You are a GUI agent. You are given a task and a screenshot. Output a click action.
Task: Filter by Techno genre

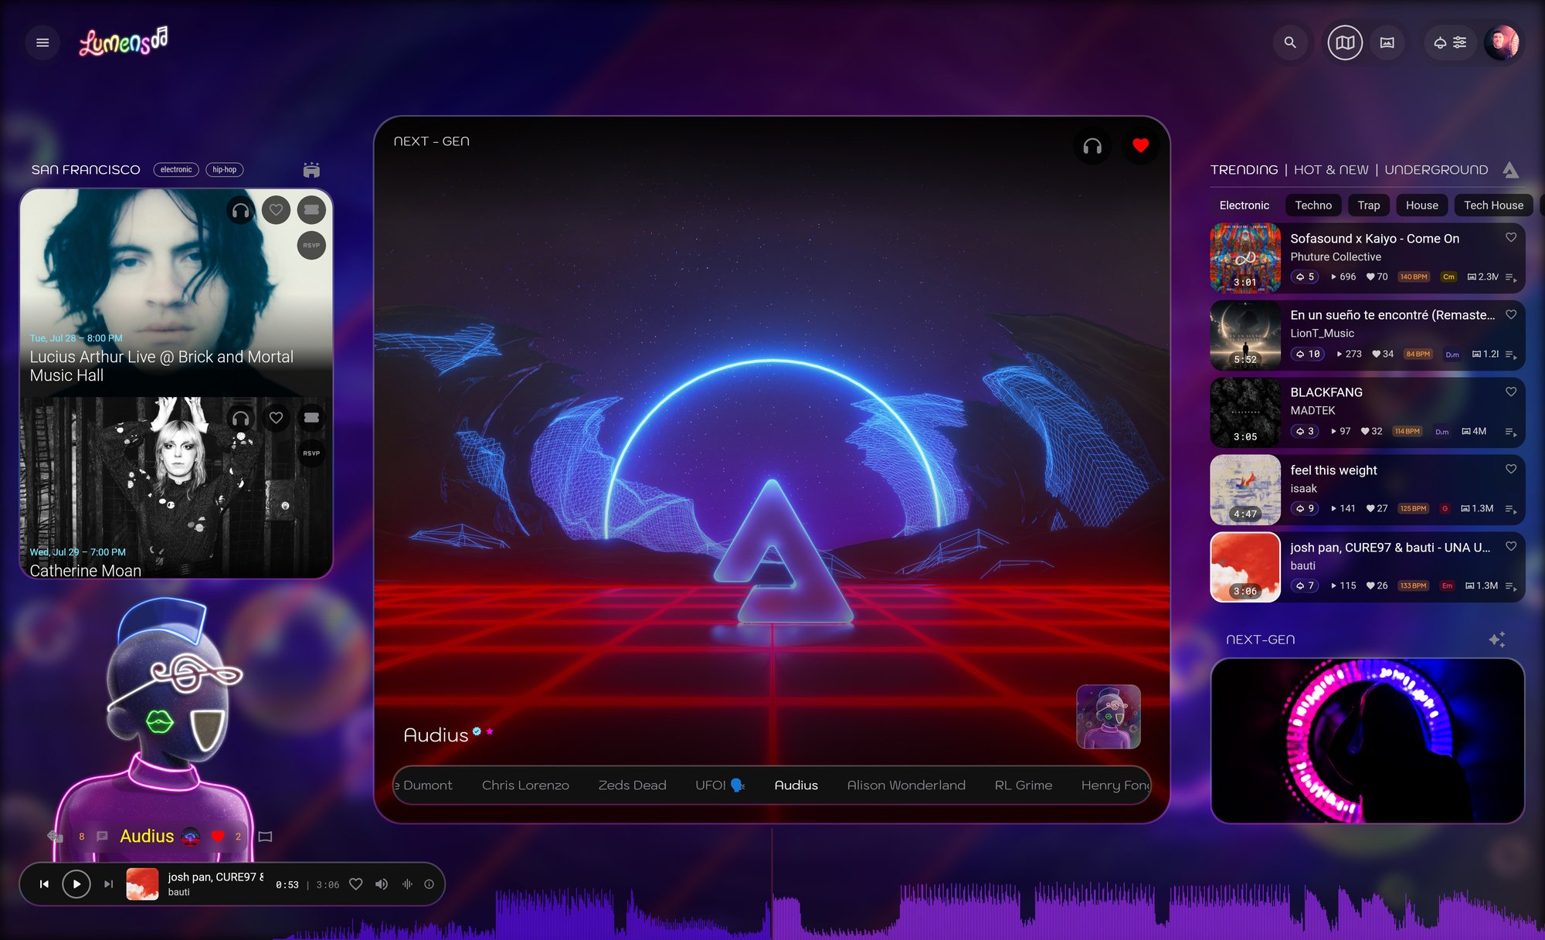1313,205
